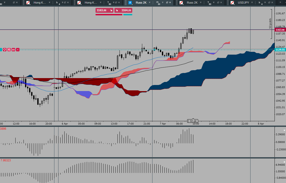Click the red slash icon on USDJPY tab
The image size is (286, 183).
pos(232,3)
